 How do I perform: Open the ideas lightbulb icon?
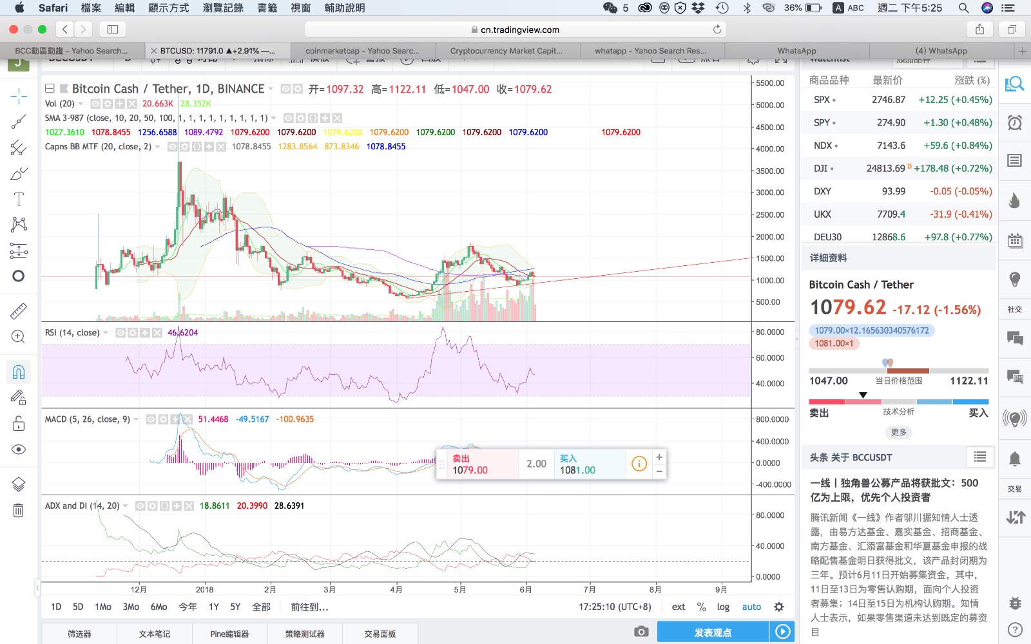pos(1015,279)
